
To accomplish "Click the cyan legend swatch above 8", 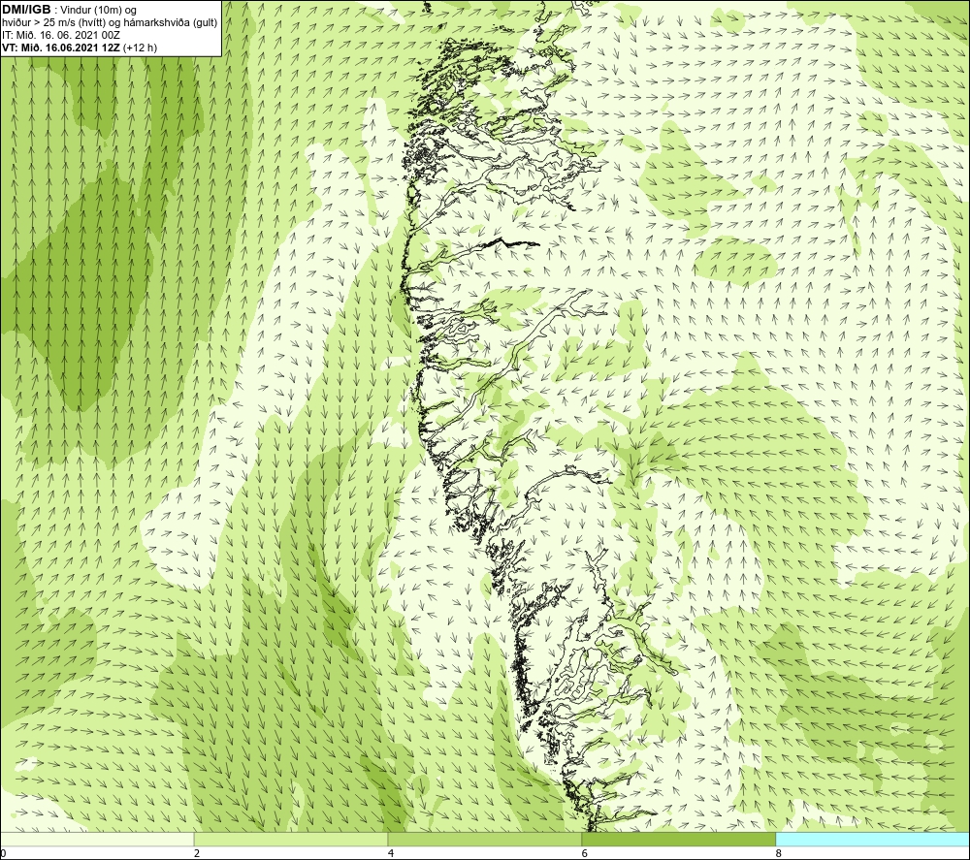I will coord(873,840).
